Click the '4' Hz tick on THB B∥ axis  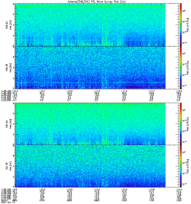[x=13, y=68]
